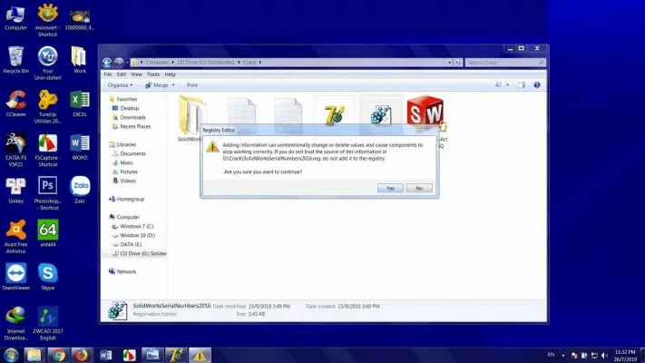Open the View menu in Explorer
645x363 pixels.
pos(136,74)
